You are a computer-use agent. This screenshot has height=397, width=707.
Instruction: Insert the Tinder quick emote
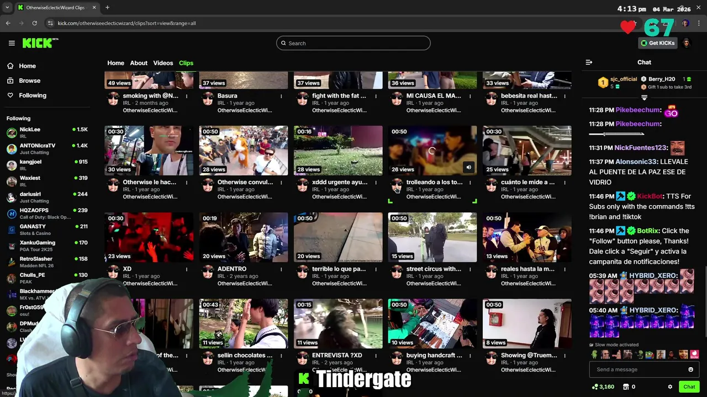click(694, 355)
